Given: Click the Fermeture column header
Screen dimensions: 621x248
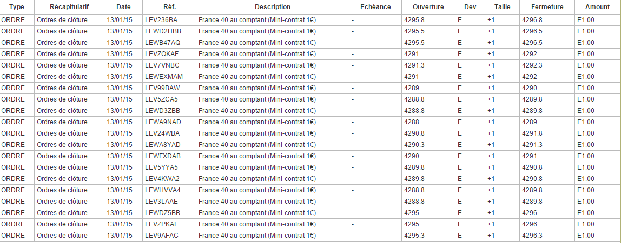Looking at the screenshot, I should coord(547,7).
